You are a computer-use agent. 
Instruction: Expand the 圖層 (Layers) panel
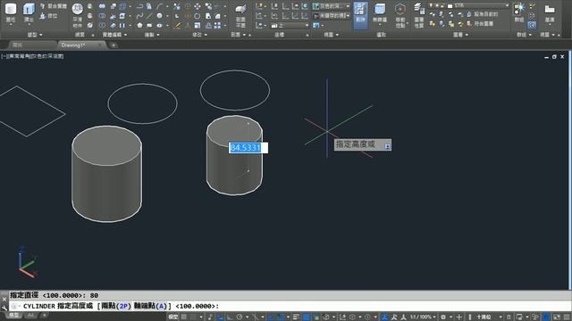tap(460, 35)
